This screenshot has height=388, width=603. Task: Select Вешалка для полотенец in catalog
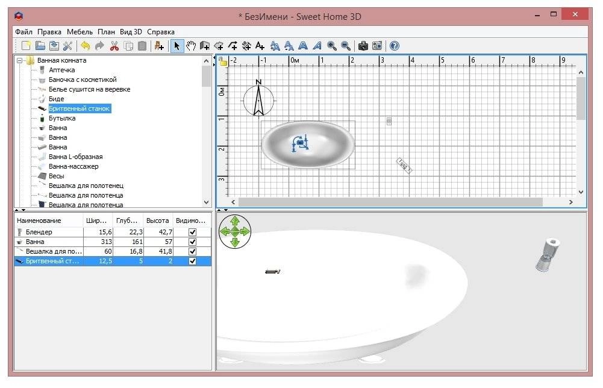tap(86, 186)
